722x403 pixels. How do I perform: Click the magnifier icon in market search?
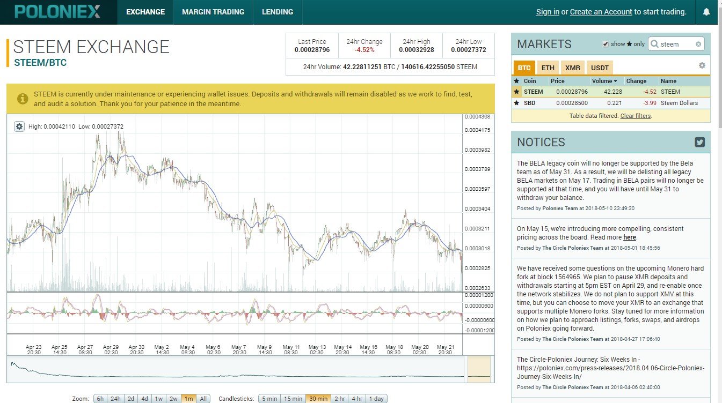[x=654, y=44]
